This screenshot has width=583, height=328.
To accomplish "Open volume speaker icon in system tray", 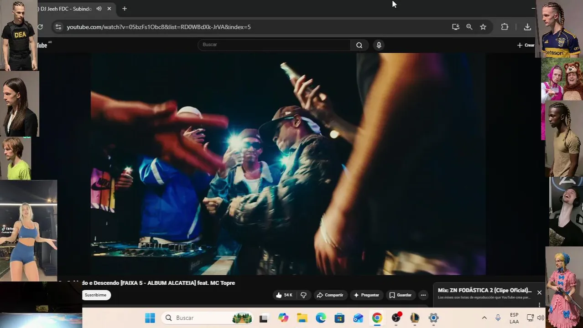I will click(541, 318).
